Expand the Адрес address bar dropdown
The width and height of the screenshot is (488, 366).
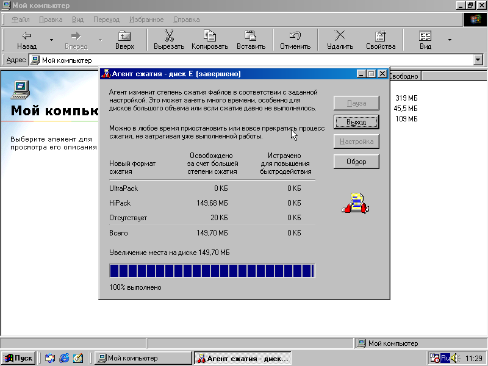click(x=478, y=60)
